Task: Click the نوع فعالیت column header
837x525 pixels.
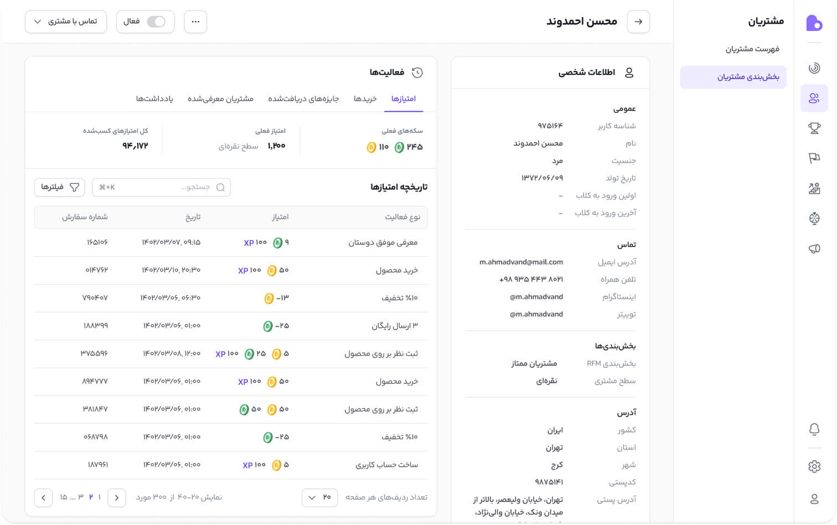Action: pyautogui.click(x=402, y=217)
